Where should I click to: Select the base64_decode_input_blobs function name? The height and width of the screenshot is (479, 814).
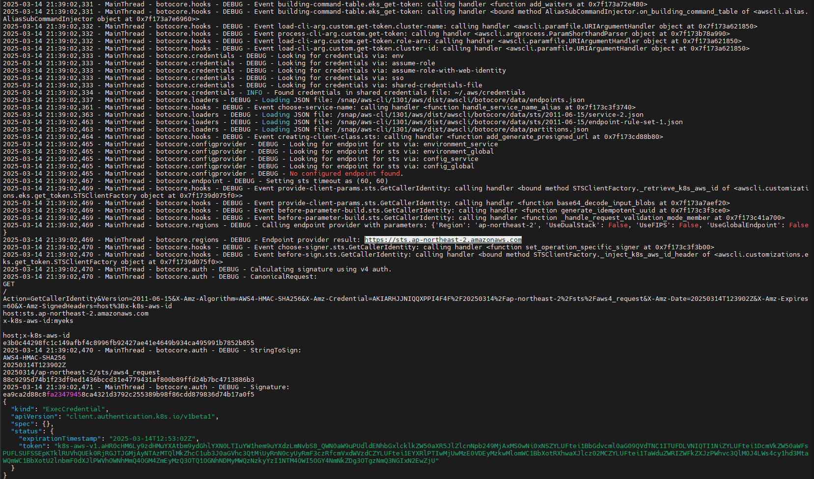[606, 203]
